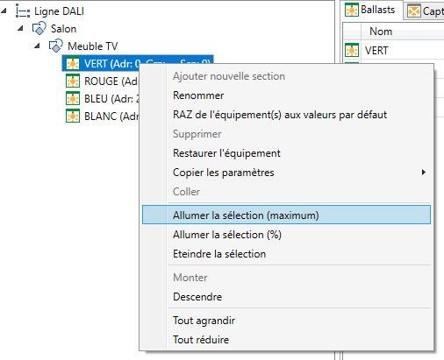Collapse the Meuble TV tree node

(x=37, y=46)
